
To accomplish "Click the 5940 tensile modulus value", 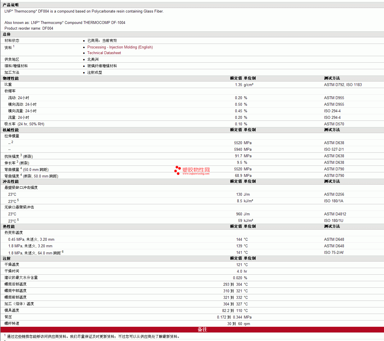I will tap(238, 150).
